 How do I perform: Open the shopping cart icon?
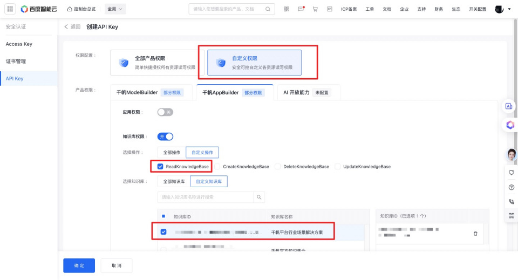click(315, 9)
